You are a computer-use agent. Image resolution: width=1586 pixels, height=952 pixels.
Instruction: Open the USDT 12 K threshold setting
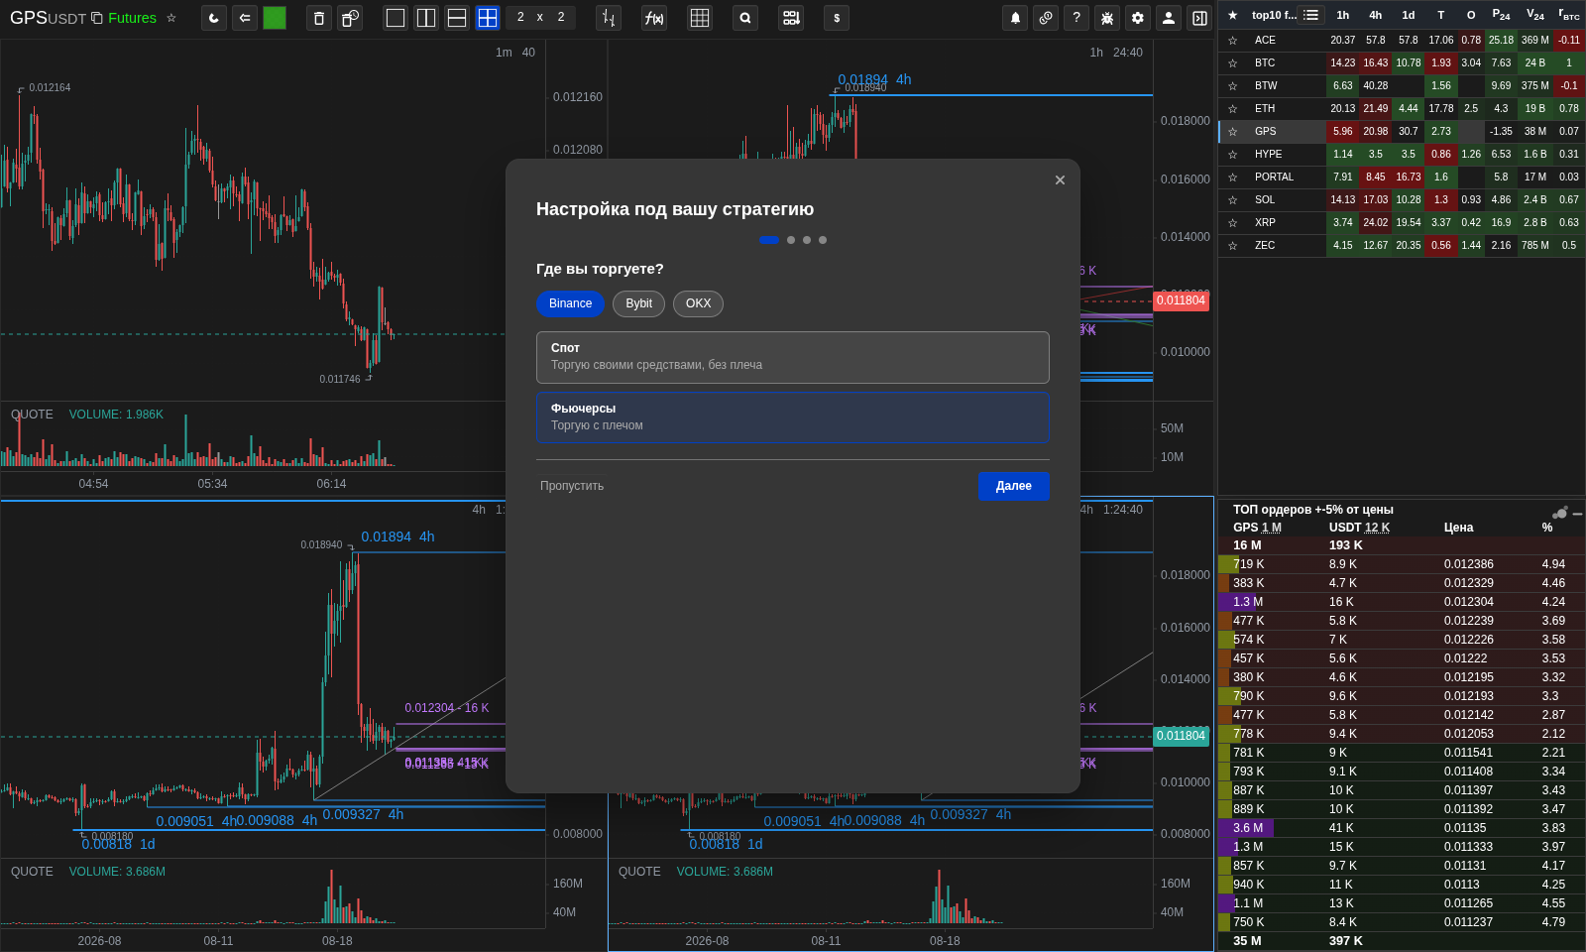[1377, 528]
